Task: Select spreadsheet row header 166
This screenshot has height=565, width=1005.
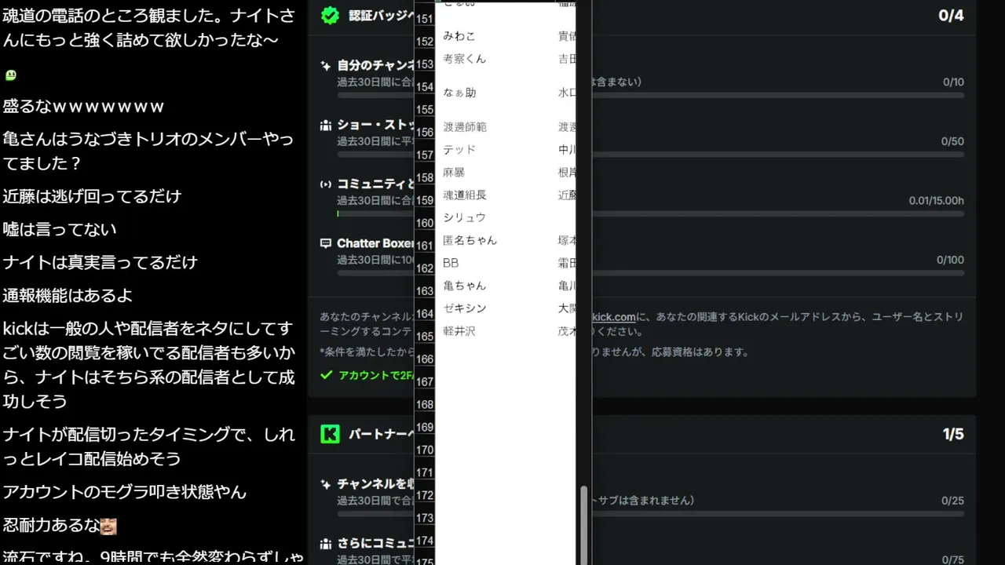Action: pyautogui.click(x=424, y=359)
